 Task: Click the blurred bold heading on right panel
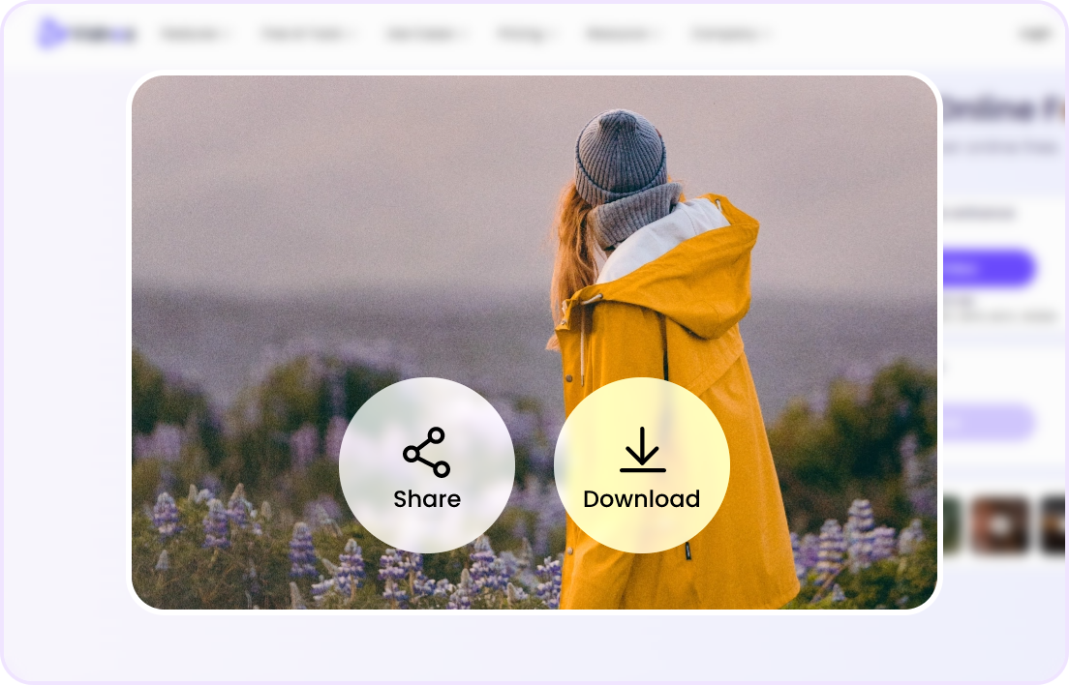pyautogui.click(x=1002, y=111)
